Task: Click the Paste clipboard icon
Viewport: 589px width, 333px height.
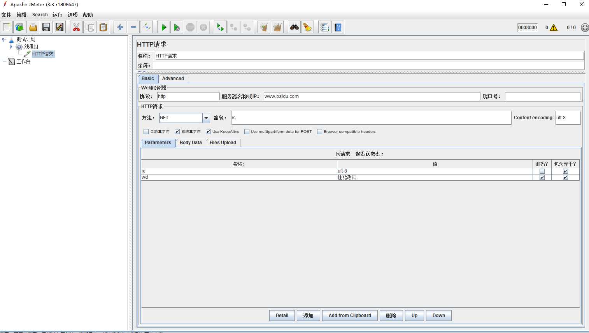Action: pos(103,27)
